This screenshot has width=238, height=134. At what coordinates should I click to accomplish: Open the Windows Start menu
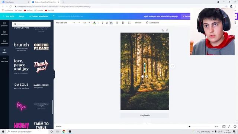coord(3,131)
